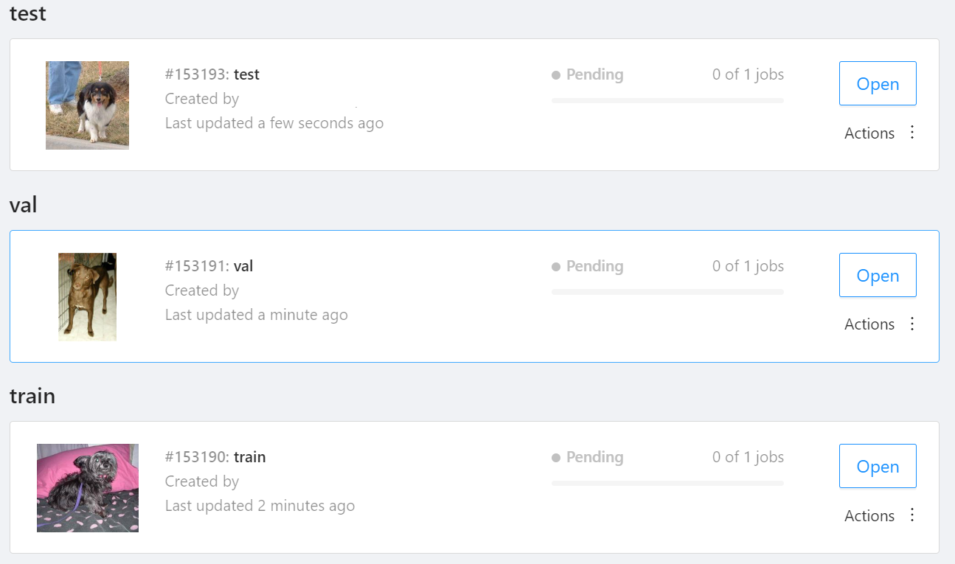Open the val task

pyautogui.click(x=878, y=275)
